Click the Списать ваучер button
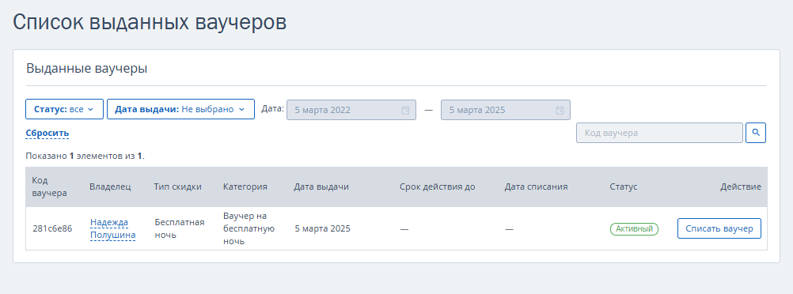The image size is (793, 294). [x=719, y=228]
